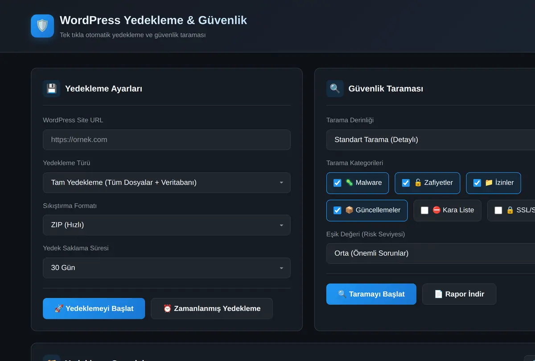This screenshot has height=361, width=535.
Task: Click the Zamanlanmış Yedekleme button
Action: (x=212, y=308)
